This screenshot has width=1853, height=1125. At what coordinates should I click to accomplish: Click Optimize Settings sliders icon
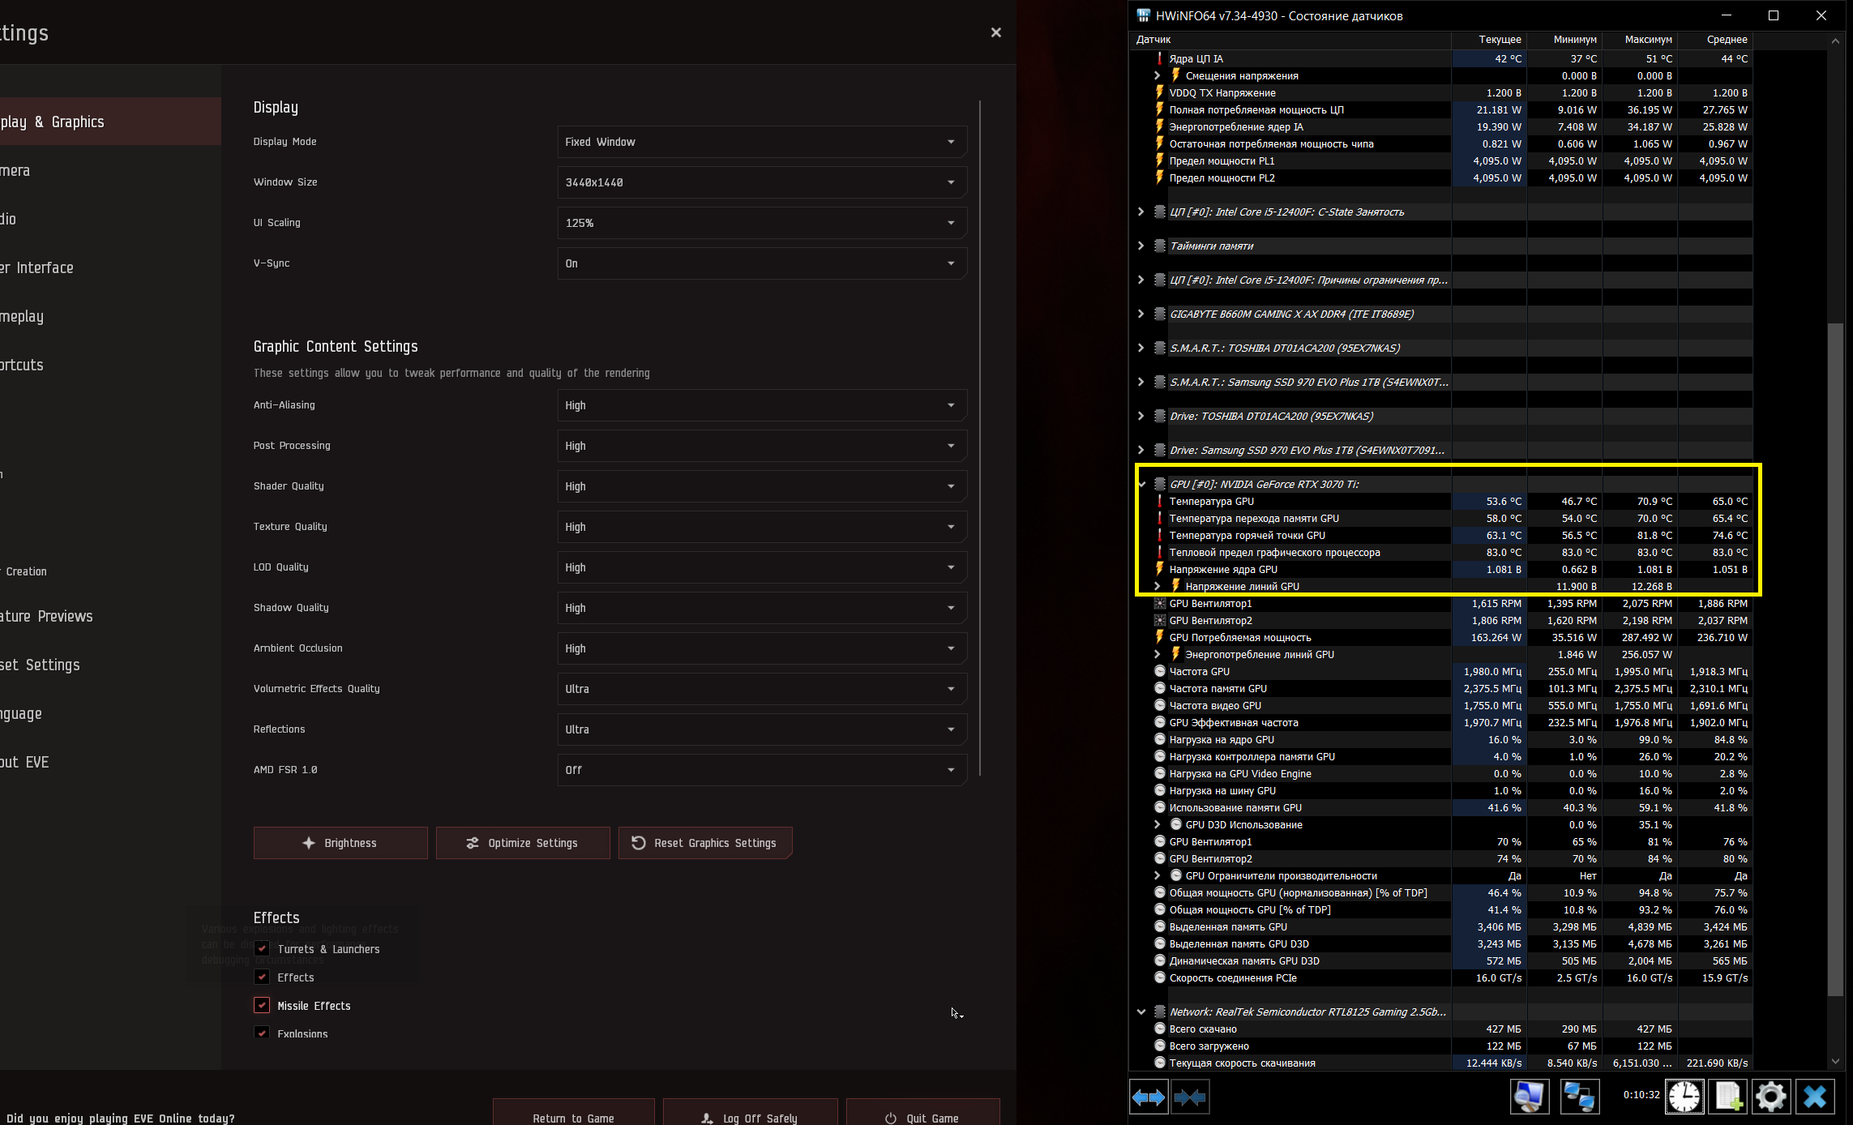473,843
